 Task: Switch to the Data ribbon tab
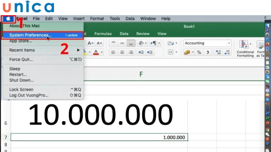click(124, 34)
